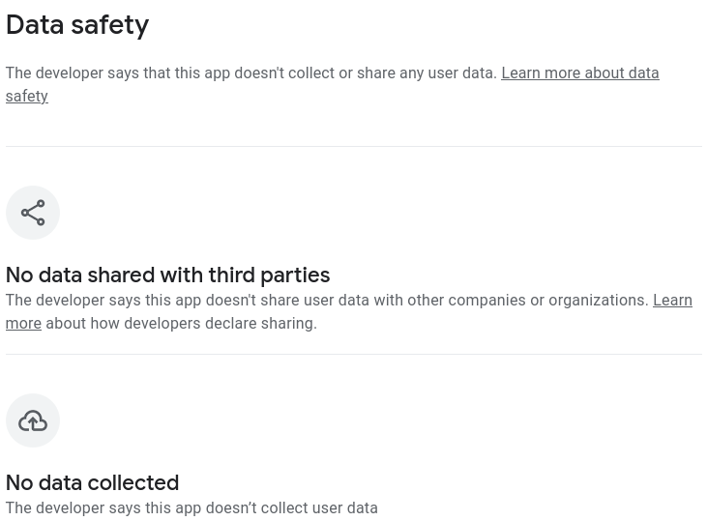The height and width of the screenshot is (521, 707).
Task: Click the text 'about how developers declare sharing.'
Action: (181, 324)
